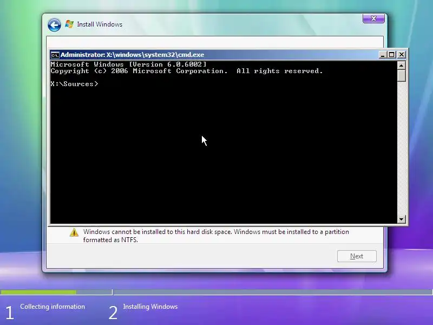Close the Install Windows dialog
This screenshot has height=325, width=433.
[x=373, y=18]
